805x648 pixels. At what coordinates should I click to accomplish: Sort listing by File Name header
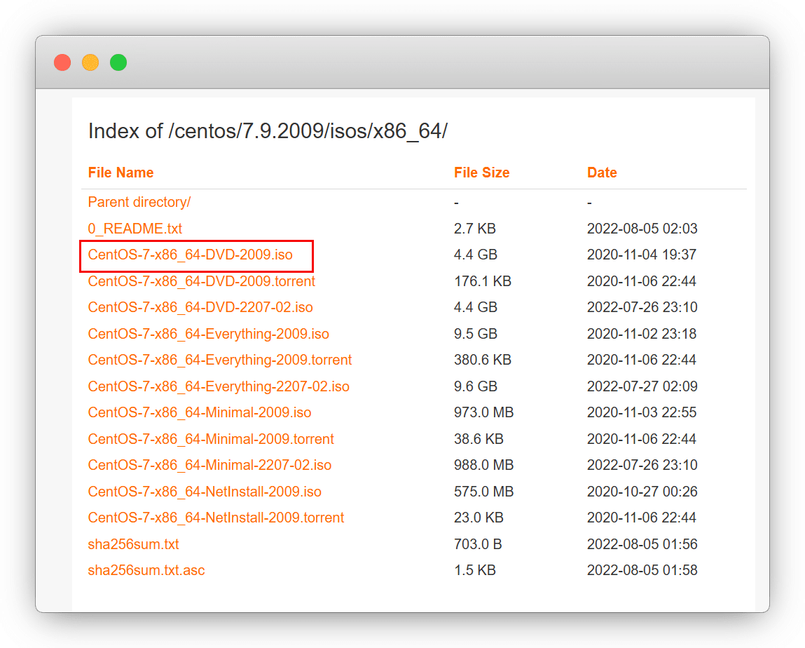[121, 173]
